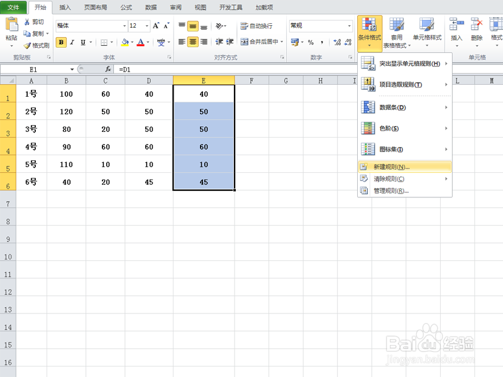The height and width of the screenshot is (377, 503).
Task: Open the number format dropdown 常规
Action: [x=349, y=26]
